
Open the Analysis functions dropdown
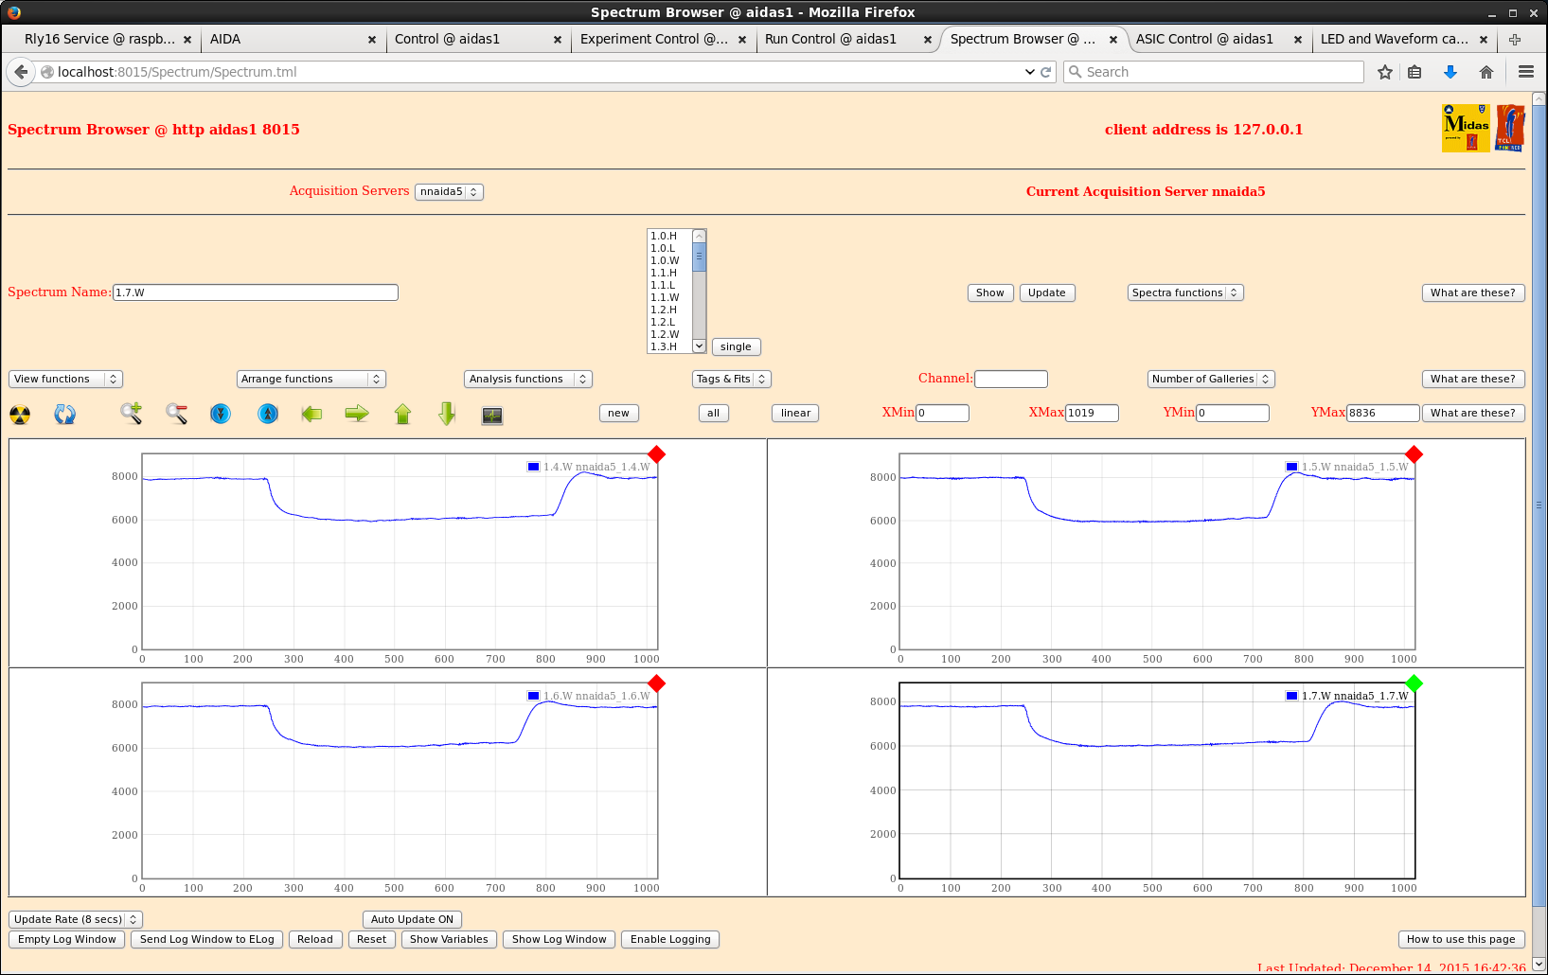528,379
